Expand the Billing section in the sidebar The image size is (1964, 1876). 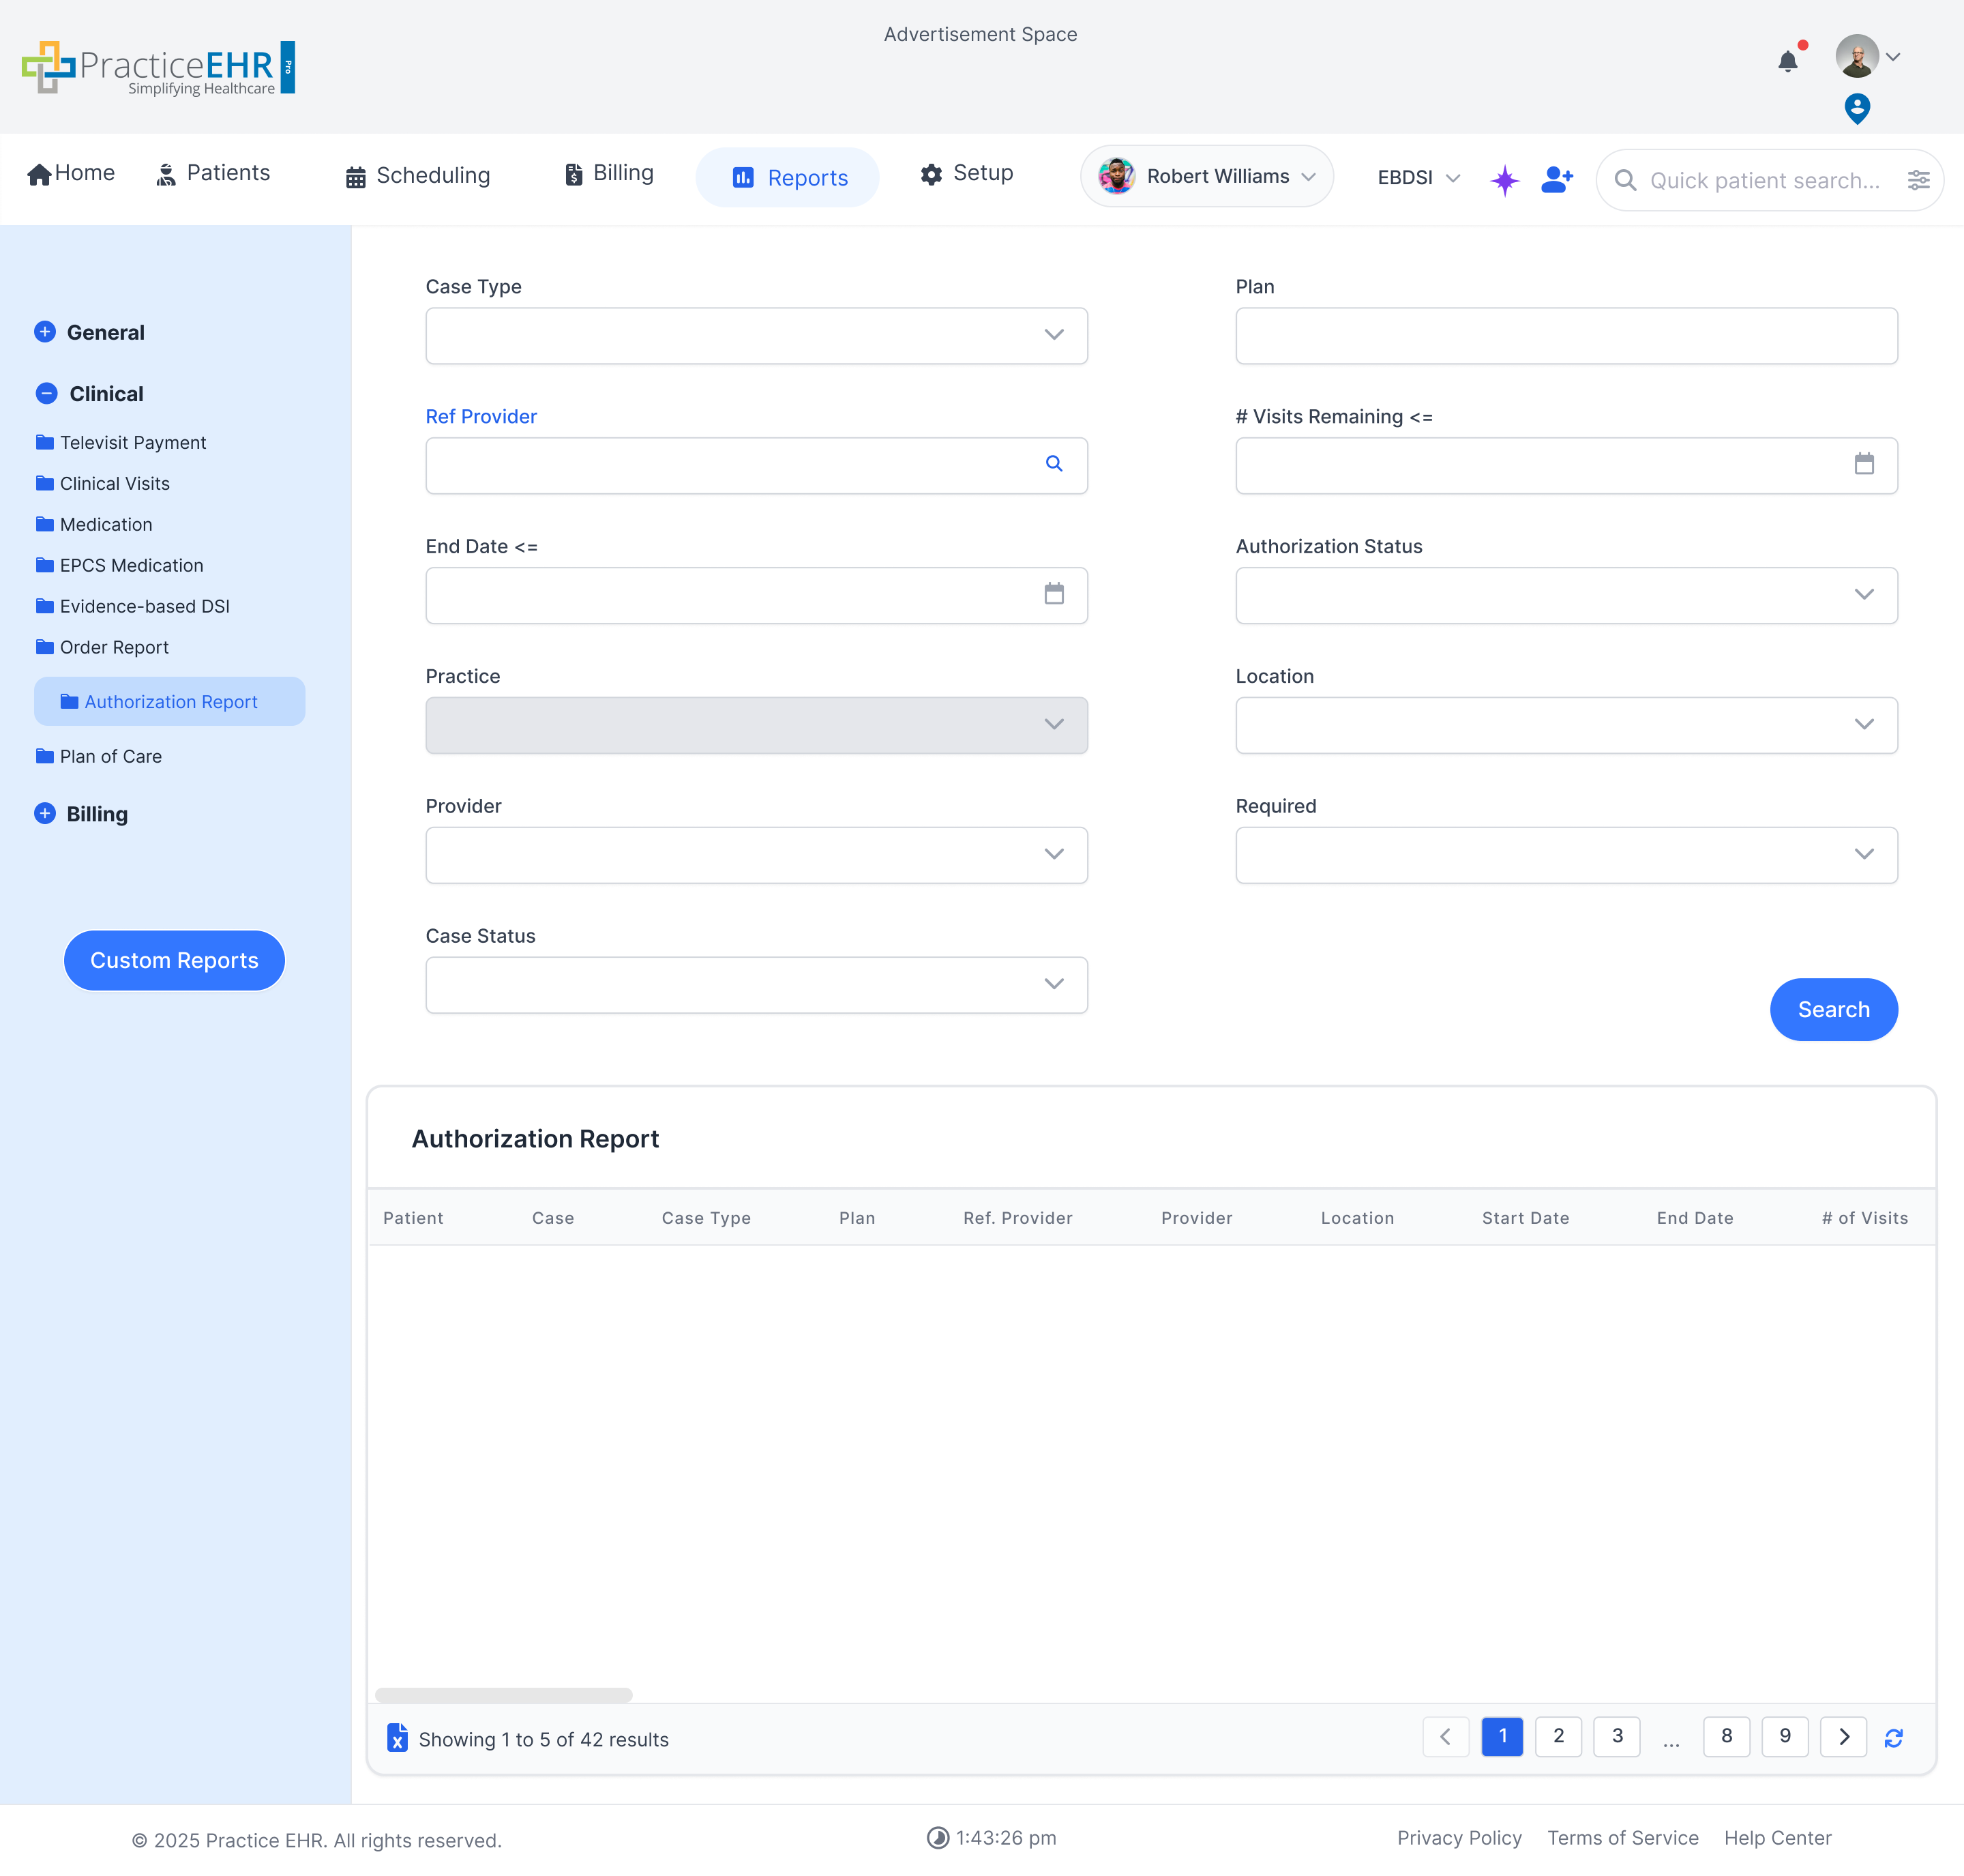point(46,813)
